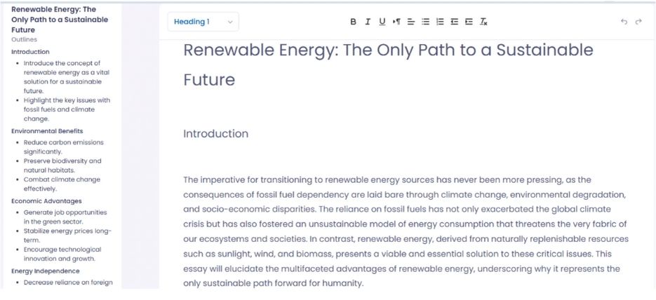Open Energy Independence outline section
656x300 pixels.
click(x=45, y=271)
